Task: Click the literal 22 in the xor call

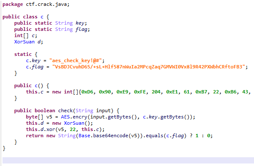Action: click(x=73, y=130)
